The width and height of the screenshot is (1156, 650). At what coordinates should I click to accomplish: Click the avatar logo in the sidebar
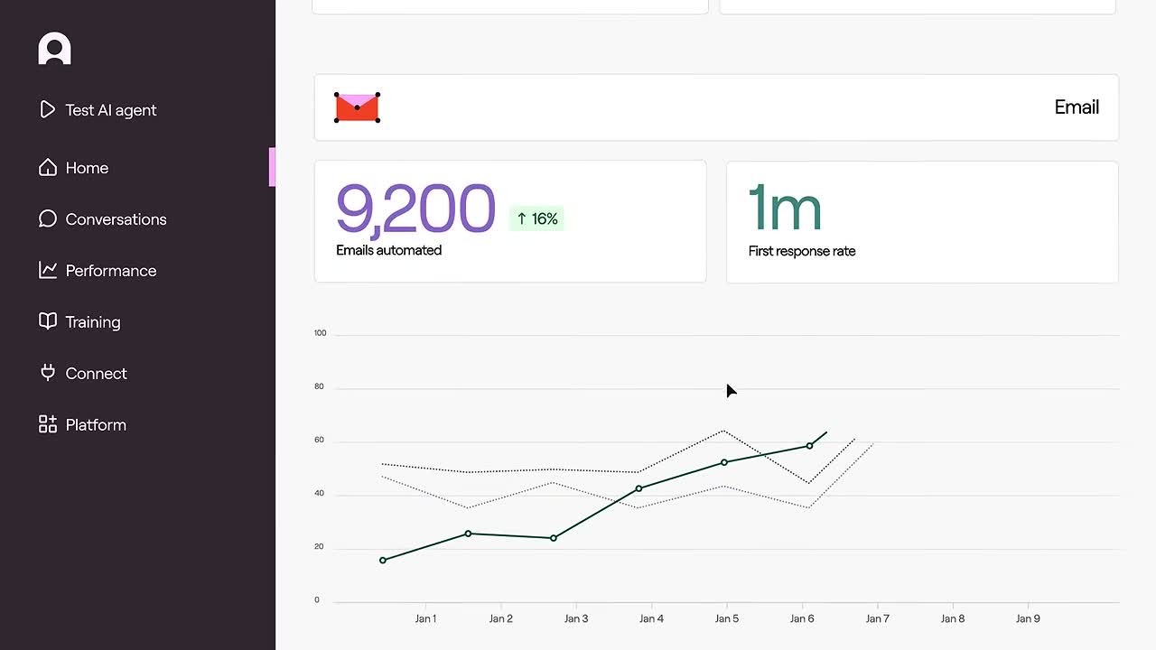[54, 49]
